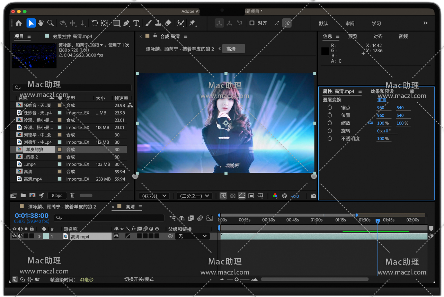Viewport: 444px width, 297px height.
Task: Select the Horizontal Type tool
Action: (136, 23)
